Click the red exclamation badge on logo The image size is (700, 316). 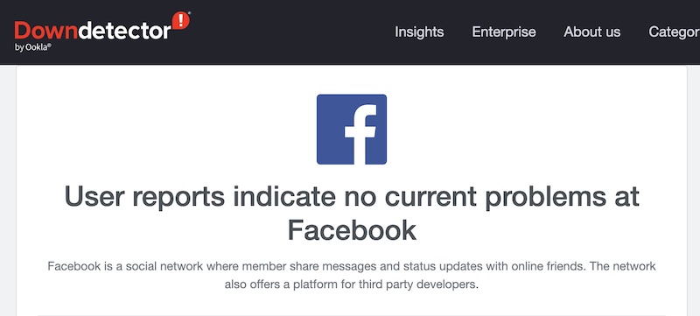pyautogui.click(x=181, y=20)
